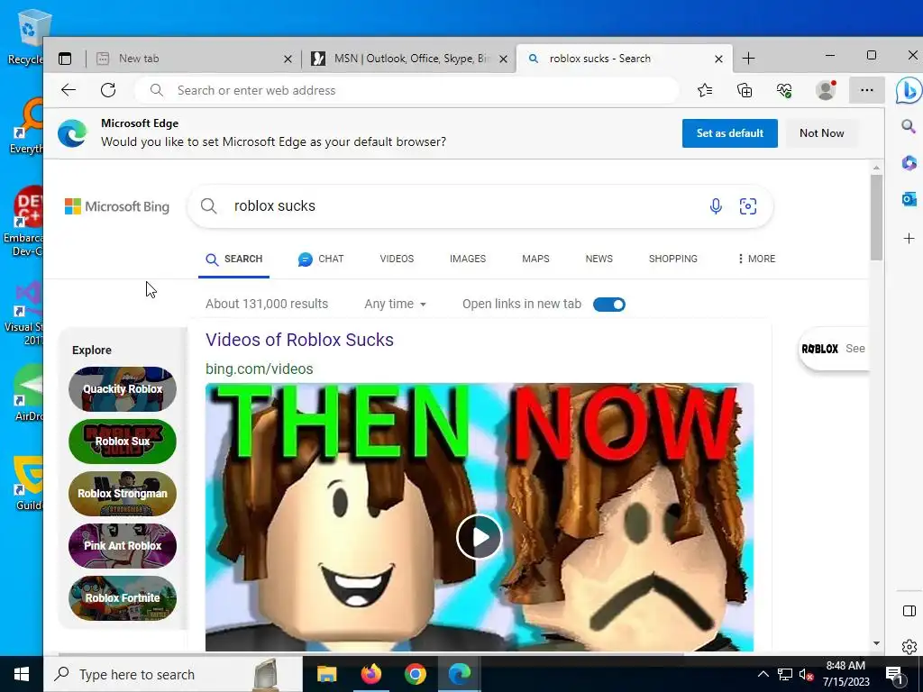Open the sidebar search magnifier icon
Viewport: 923px width, 692px height.
click(909, 126)
